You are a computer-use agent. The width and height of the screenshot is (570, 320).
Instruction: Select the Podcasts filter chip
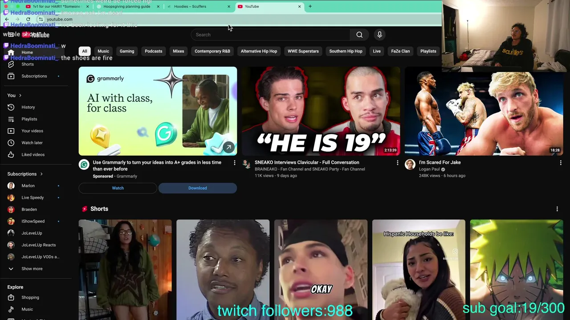coord(154,51)
